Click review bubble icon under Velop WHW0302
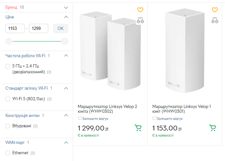The width and height of the screenshot is (225, 161). click(x=80, y=119)
